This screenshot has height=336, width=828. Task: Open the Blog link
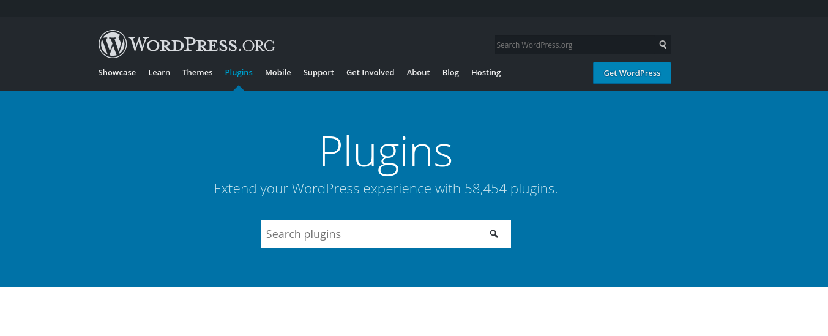click(450, 72)
